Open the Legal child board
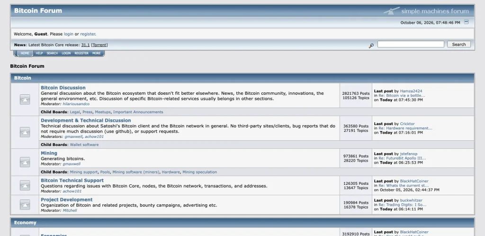The width and height of the screenshot is (485, 236). [74, 112]
